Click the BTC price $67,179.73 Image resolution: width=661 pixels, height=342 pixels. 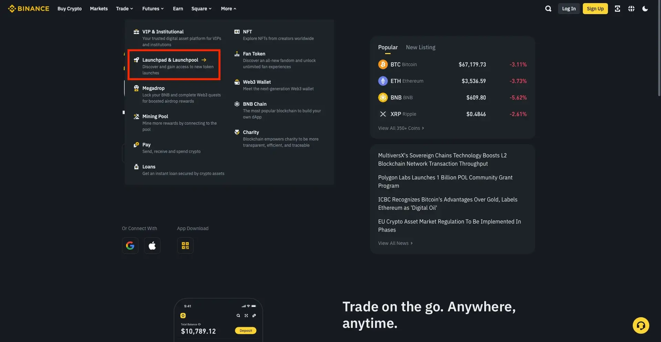472,64
